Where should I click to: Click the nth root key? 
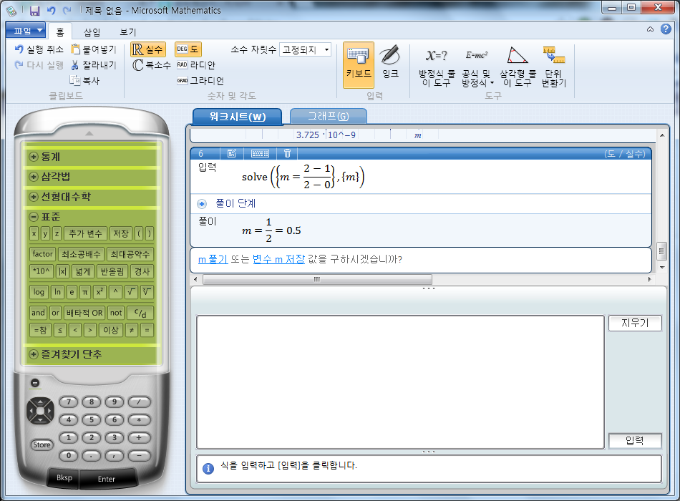tap(147, 292)
